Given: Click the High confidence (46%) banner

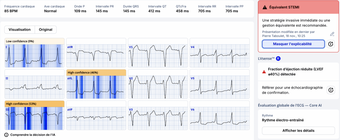Looking at the screenshot, I should coord(83,73).
